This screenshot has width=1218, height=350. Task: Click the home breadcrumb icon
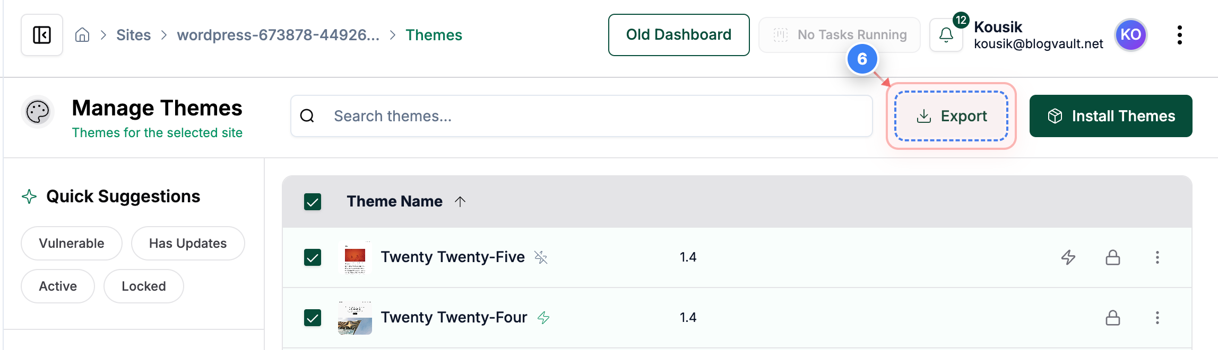pos(83,35)
